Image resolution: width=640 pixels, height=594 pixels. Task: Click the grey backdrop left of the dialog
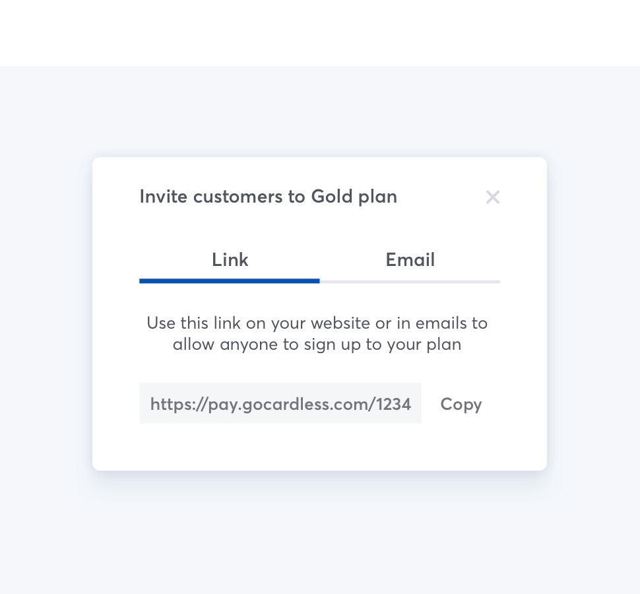click(46, 313)
